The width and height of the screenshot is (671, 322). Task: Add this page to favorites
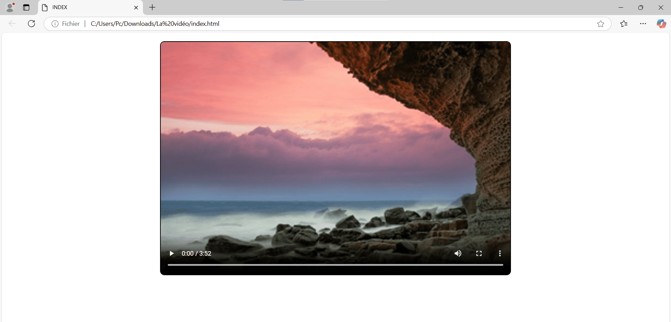[600, 24]
